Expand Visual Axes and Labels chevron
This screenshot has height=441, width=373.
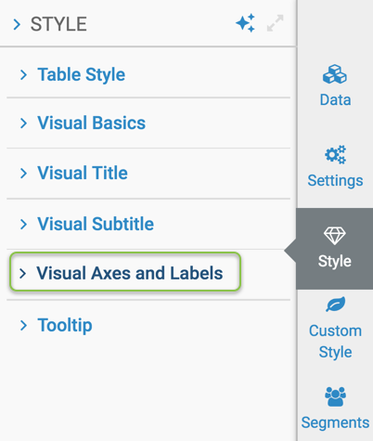coord(22,273)
